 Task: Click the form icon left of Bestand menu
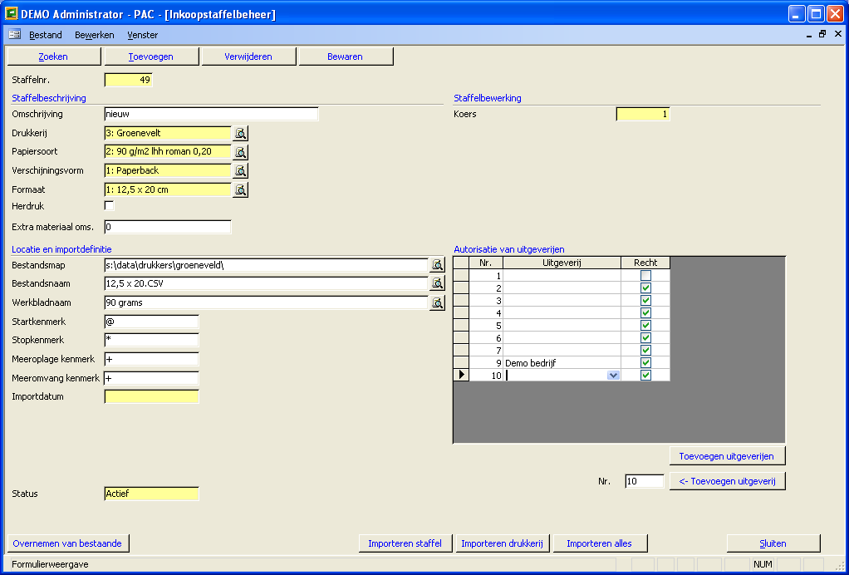click(15, 35)
